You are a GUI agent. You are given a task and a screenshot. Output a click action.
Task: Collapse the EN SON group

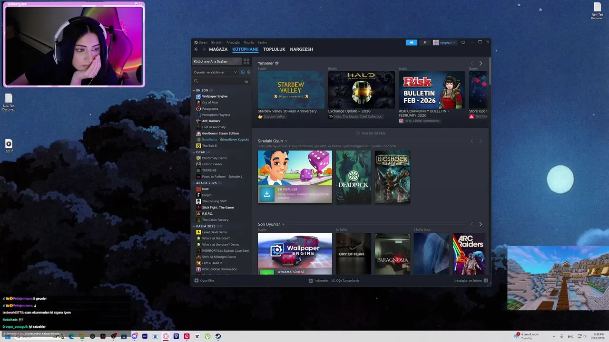pos(194,90)
